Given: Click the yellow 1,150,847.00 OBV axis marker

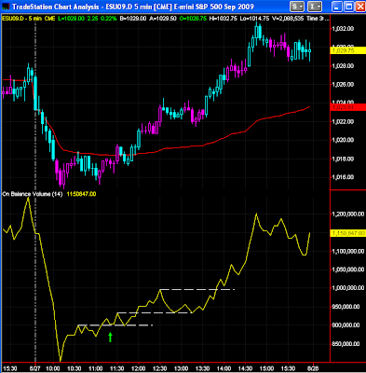Looking at the screenshot, I should pyautogui.click(x=347, y=233).
